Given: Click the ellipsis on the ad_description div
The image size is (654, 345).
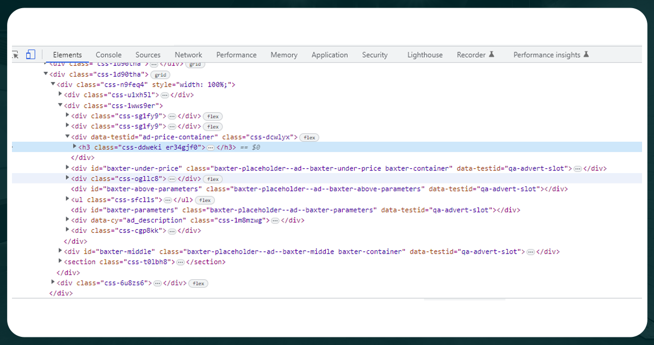Looking at the screenshot, I should [x=274, y=220].
